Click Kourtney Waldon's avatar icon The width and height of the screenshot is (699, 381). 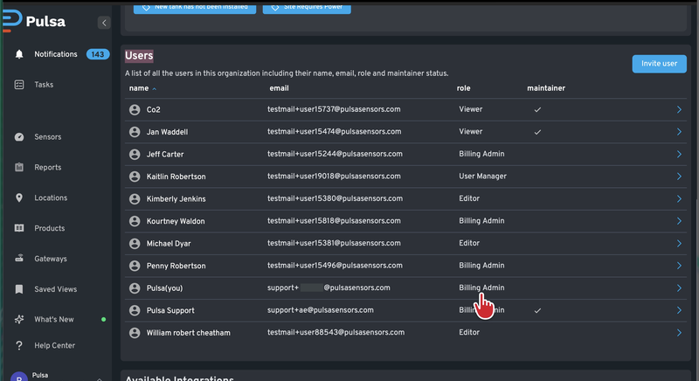coord(135,221)
